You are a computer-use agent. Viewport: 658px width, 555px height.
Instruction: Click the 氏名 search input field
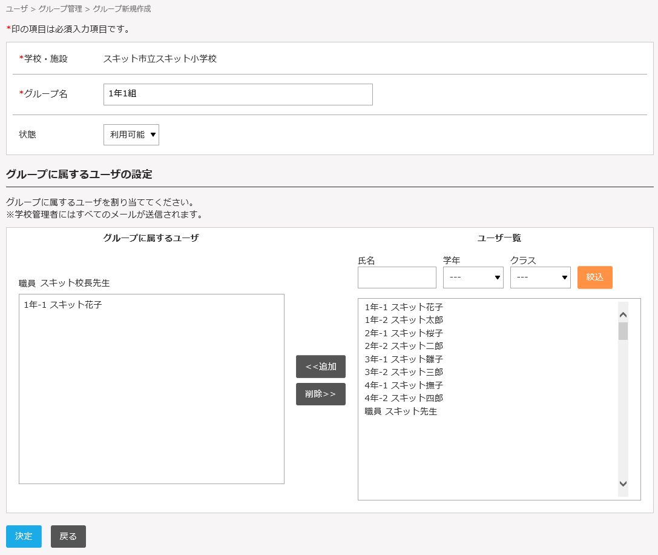tap(396, 277)
